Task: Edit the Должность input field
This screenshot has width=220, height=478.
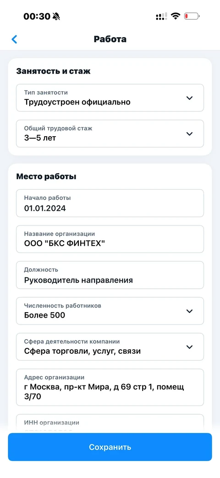Action: coord(110,275)
